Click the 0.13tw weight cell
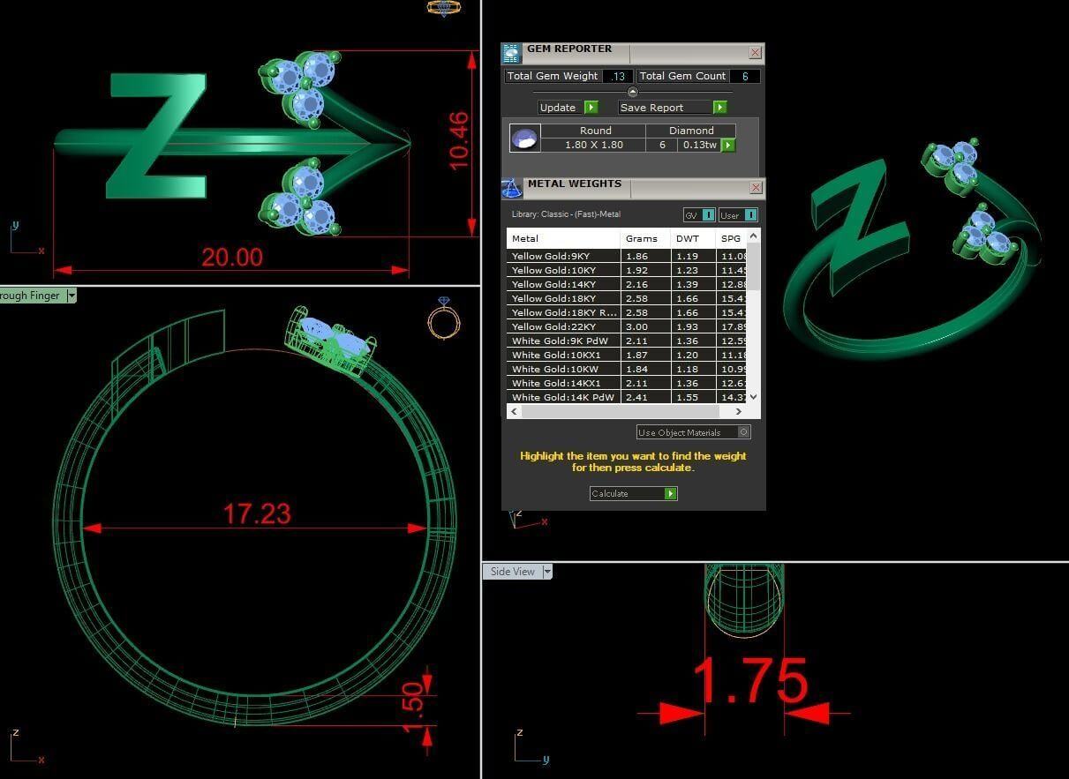 700,146
